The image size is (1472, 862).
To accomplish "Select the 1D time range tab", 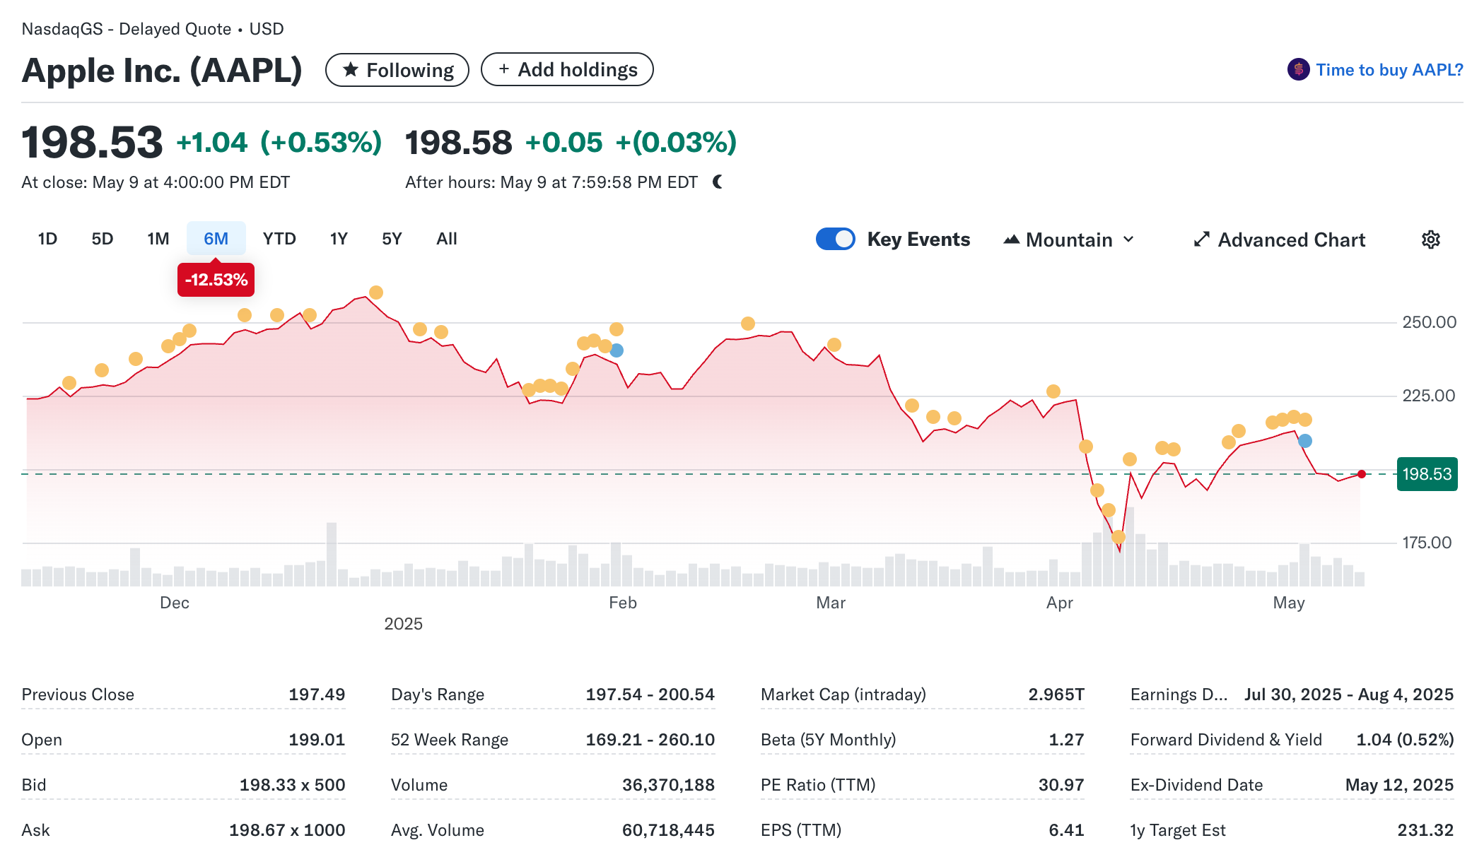I will pos(47,239).
